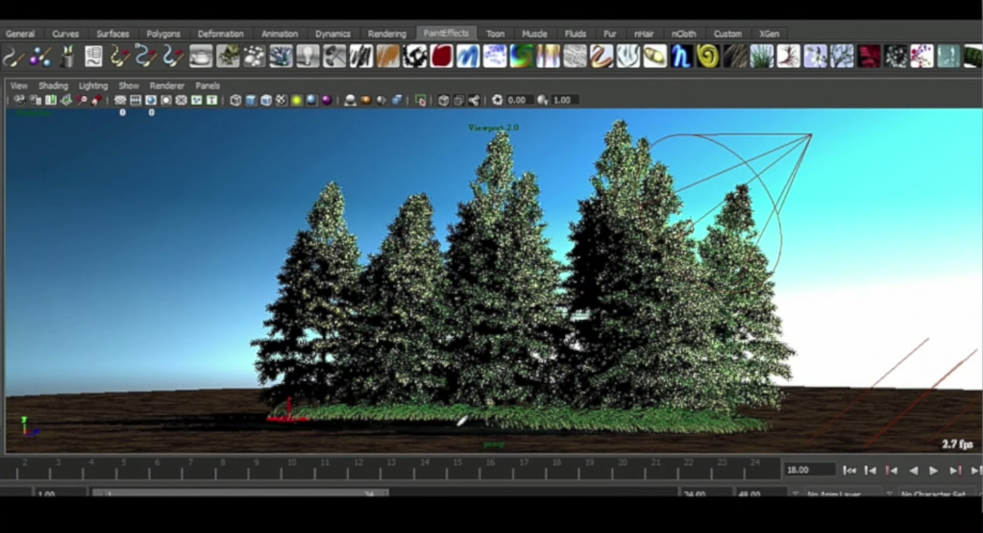Expand the No Anim Layer dropdown

pos(836,495)
